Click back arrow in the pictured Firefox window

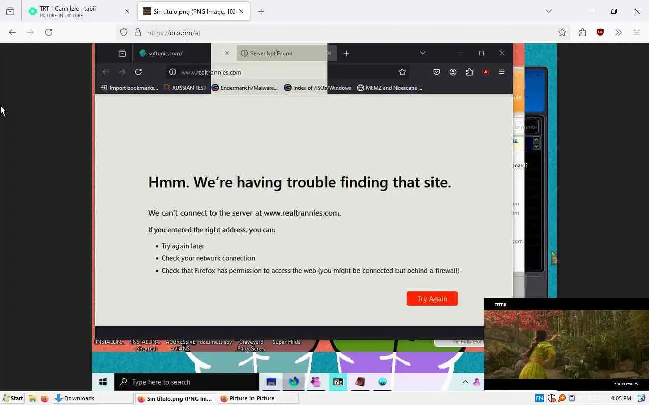click(x=105, y=72)
